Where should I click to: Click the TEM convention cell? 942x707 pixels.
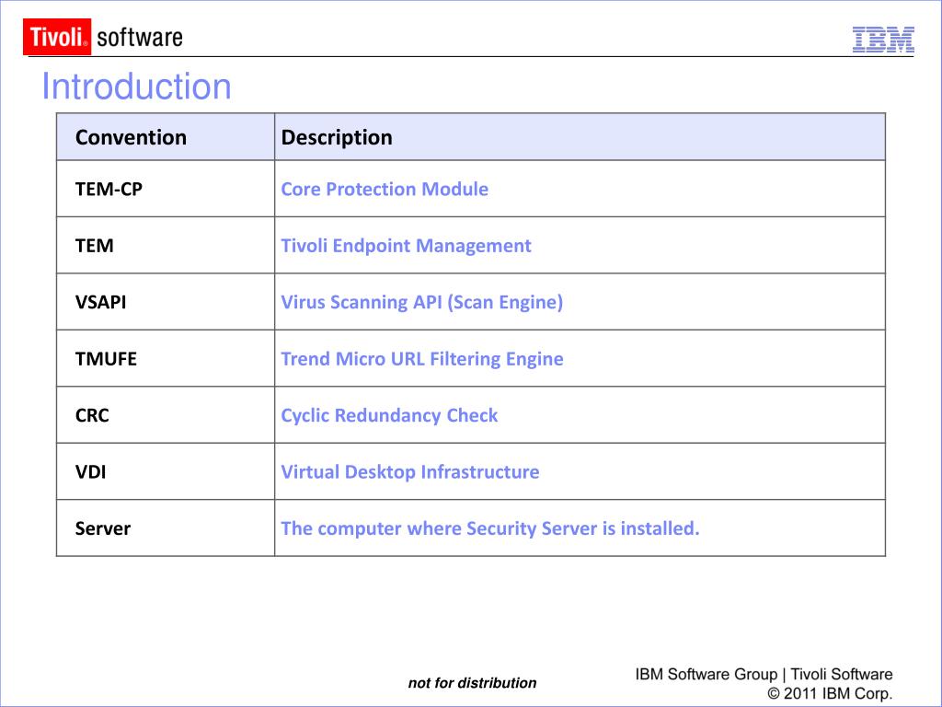[x=166, y=245]
